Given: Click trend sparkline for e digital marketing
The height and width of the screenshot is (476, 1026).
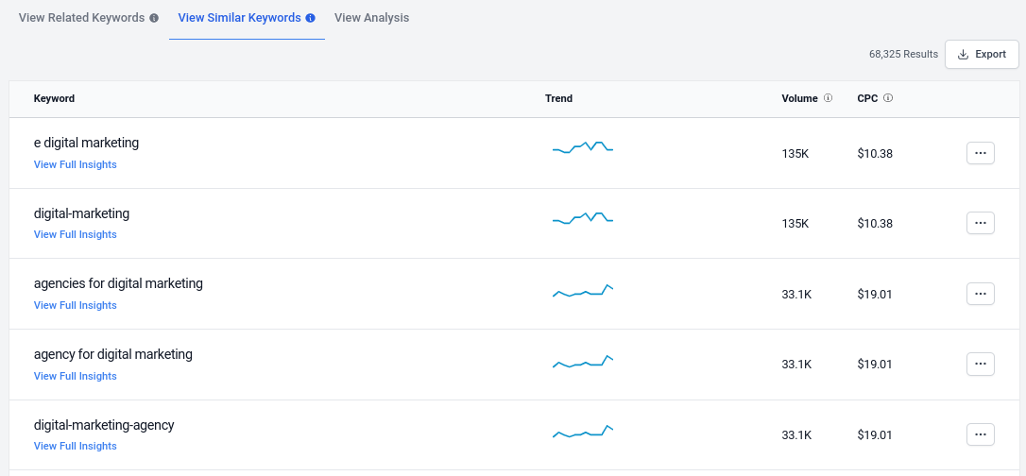Looking at the screenshot, I should tap(583, 147).
